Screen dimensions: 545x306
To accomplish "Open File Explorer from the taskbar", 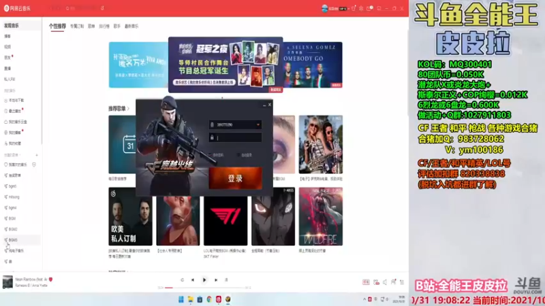I will tap(191, 299).
